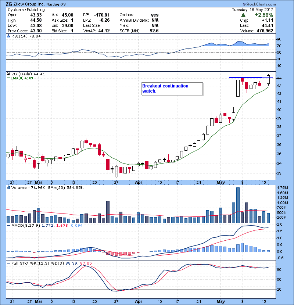Click the May label on price chart axis
Viewport: 294px width, 305px height.
pos(220,183)
